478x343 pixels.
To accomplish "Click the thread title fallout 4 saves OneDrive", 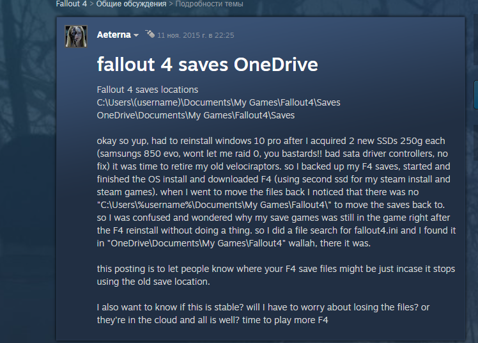I will point(207,65).
